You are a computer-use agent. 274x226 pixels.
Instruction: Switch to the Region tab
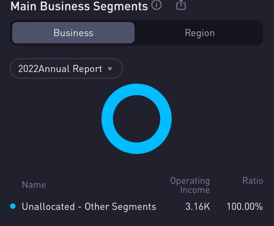tap(200, 33)
